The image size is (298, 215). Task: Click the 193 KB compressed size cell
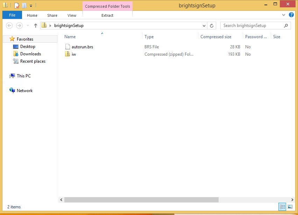pyautogui.click(x=234, y=54)
